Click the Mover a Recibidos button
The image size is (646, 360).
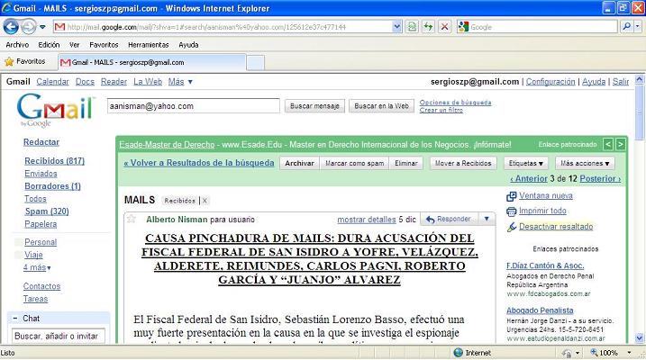pyautogui.click(x=463, y=163)
